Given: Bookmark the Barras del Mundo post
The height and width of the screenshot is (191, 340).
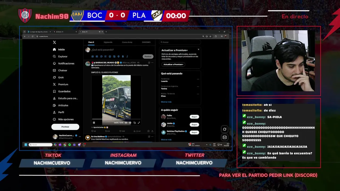Looking at the screenshot, I should point(148,131).
